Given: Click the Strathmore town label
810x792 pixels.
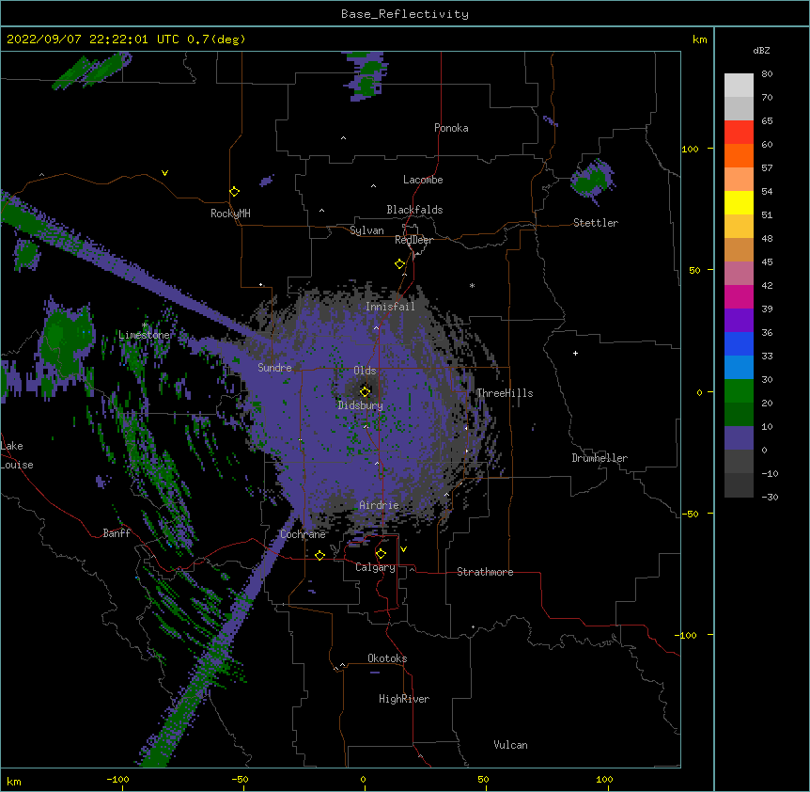Looking at the screenshot, I should pos(485,572).
